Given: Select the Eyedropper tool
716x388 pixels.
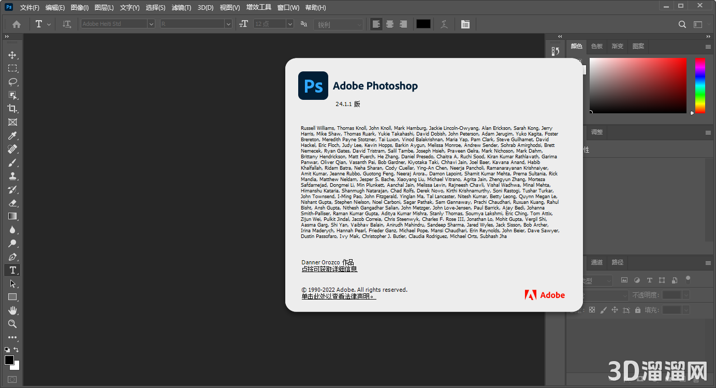Looking at the screenshot, I should click(x=12, y=136).
